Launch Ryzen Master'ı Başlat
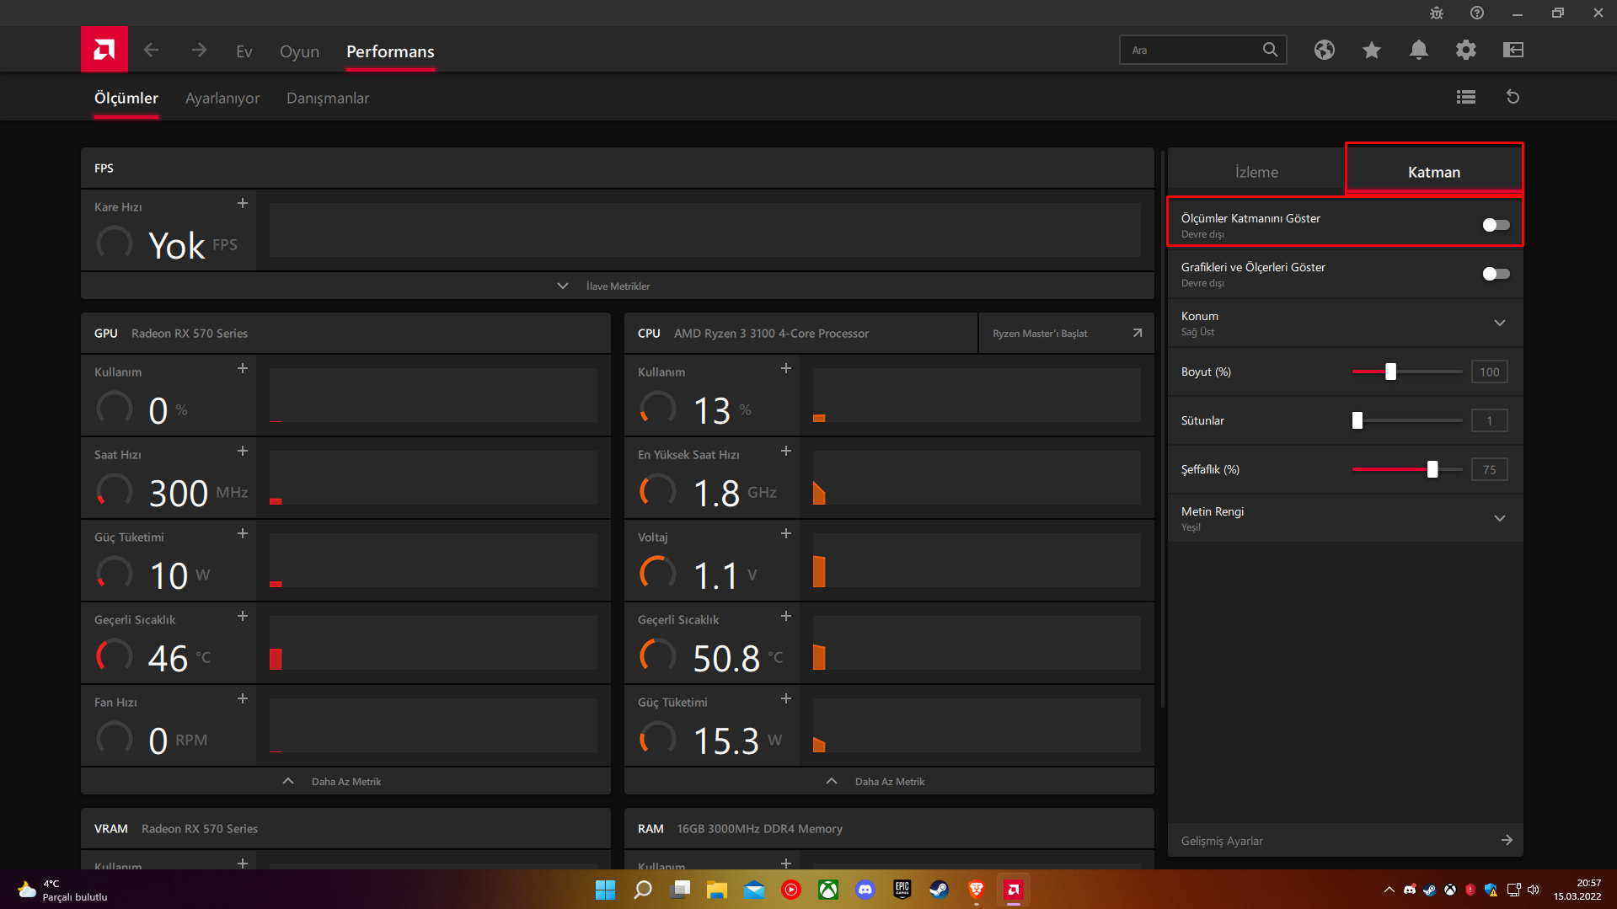Screen dimensions: 1617x909 coord(1067,333)
